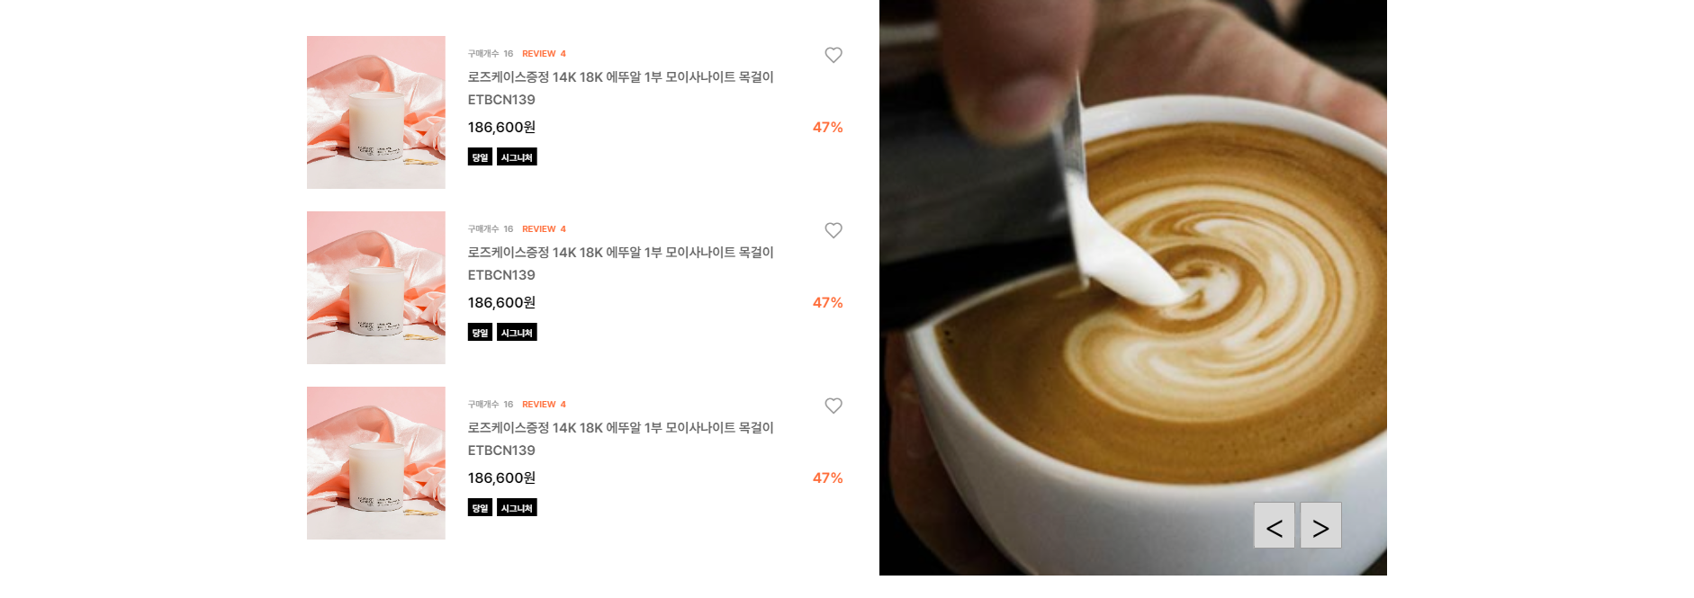The image size is (1694, 598).
Task: Go to previous coffee slide
Action: pos(1274,525)
